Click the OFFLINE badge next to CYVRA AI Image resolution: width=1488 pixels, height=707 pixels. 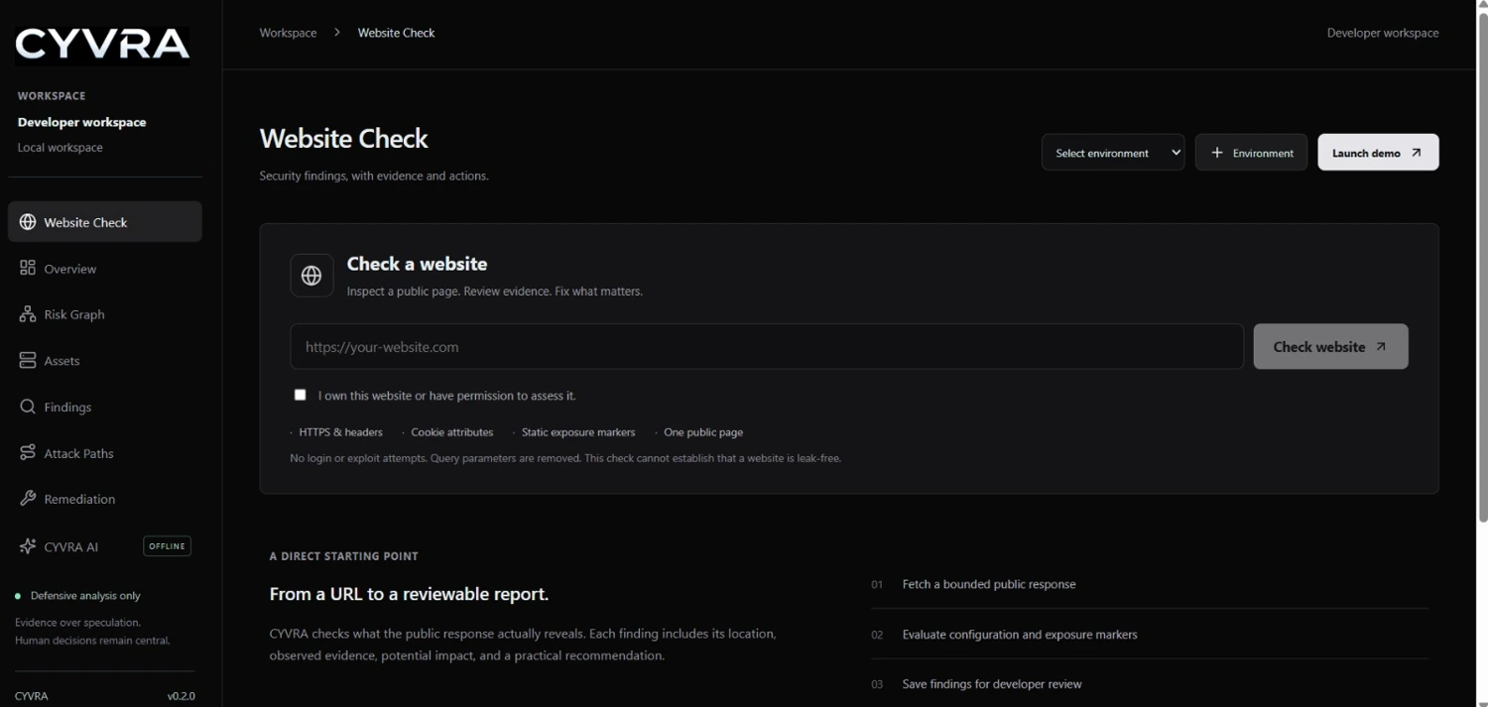click(x=167, y=546)
